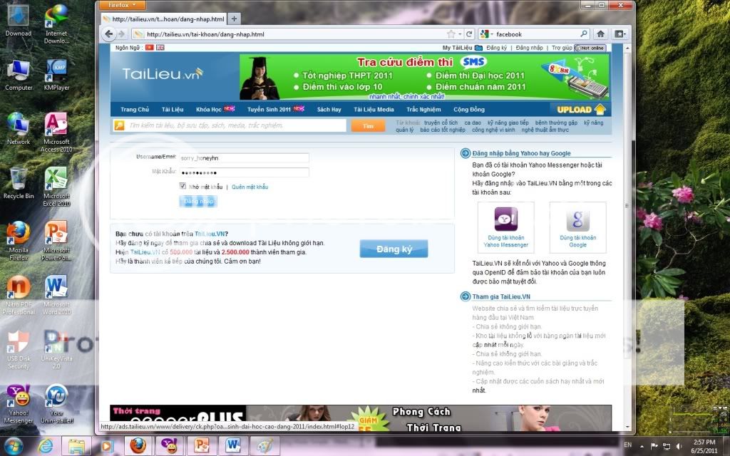Go back with Firefox's back arrow
The width and height of the screenshot is (730, 456).
click(x=109, y=34)
